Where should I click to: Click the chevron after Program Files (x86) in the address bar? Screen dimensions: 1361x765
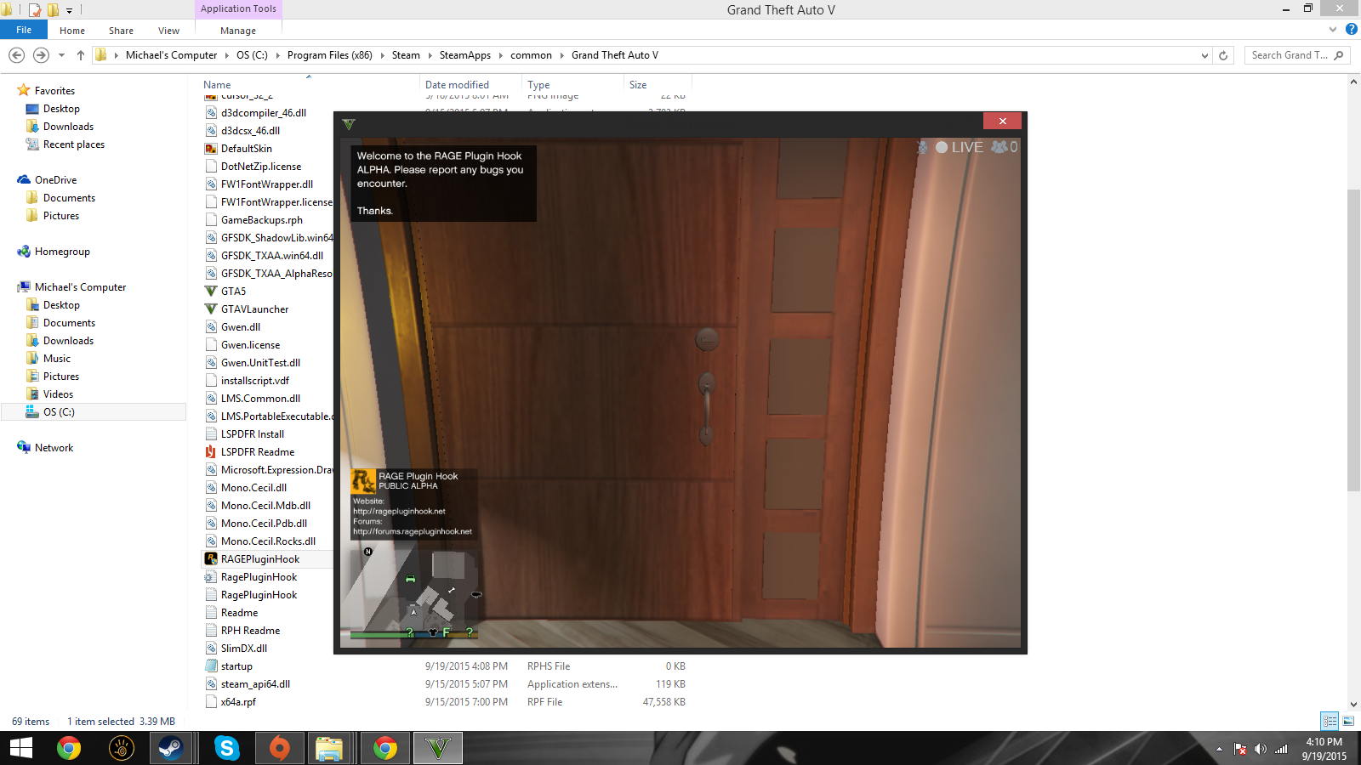point(382,55)
